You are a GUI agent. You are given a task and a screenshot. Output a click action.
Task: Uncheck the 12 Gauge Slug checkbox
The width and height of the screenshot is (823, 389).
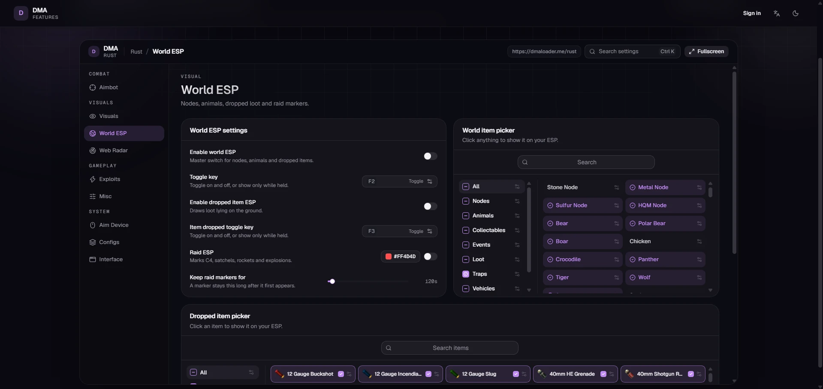pos(516,374)
